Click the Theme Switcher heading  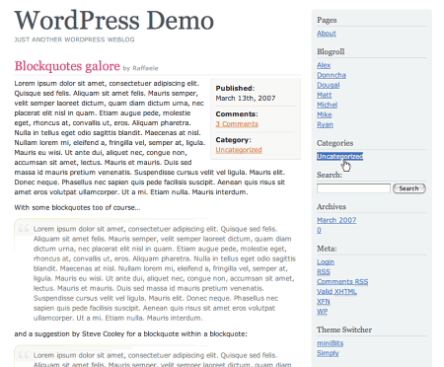point(344,330)
